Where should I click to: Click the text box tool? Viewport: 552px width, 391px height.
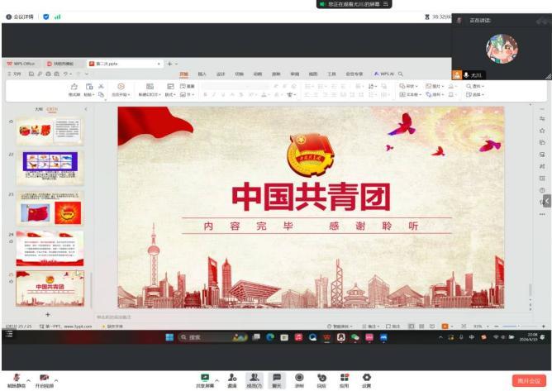coord(410,94)
